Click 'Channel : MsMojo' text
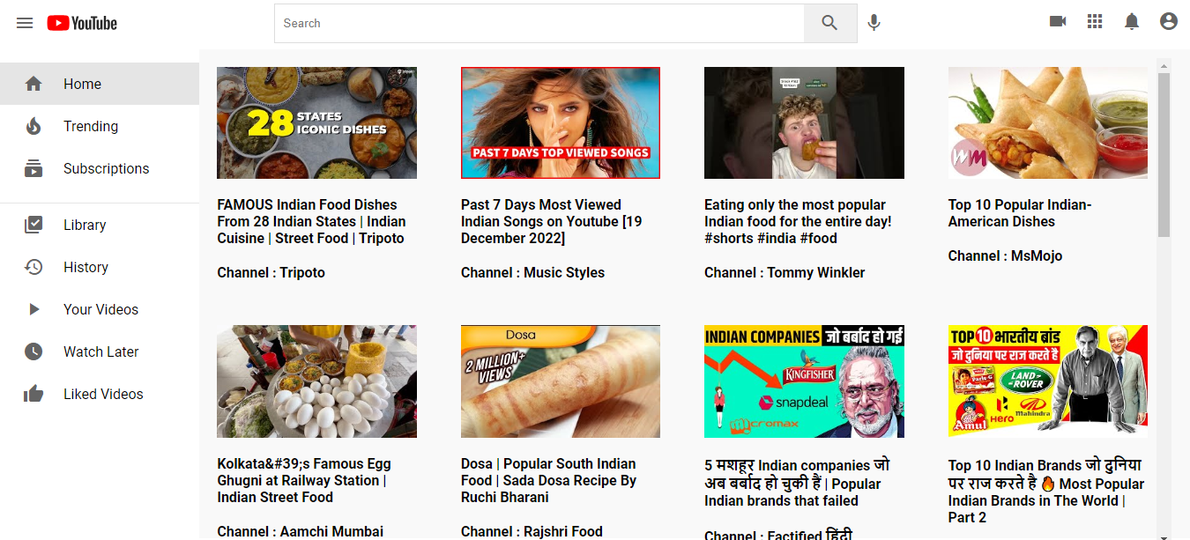 click(1006, 256)
